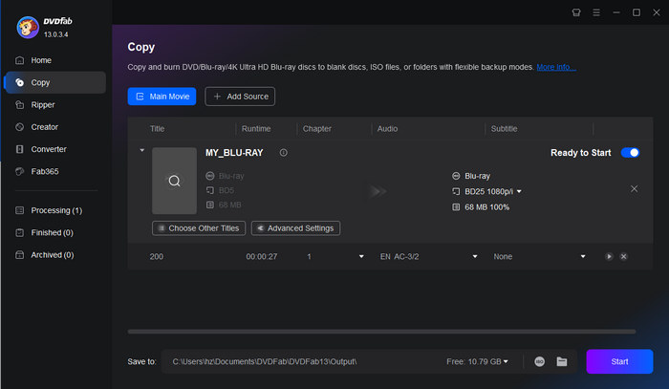Click runtime 00:00:27 cell
669x389 pixels.
(262, 256)
